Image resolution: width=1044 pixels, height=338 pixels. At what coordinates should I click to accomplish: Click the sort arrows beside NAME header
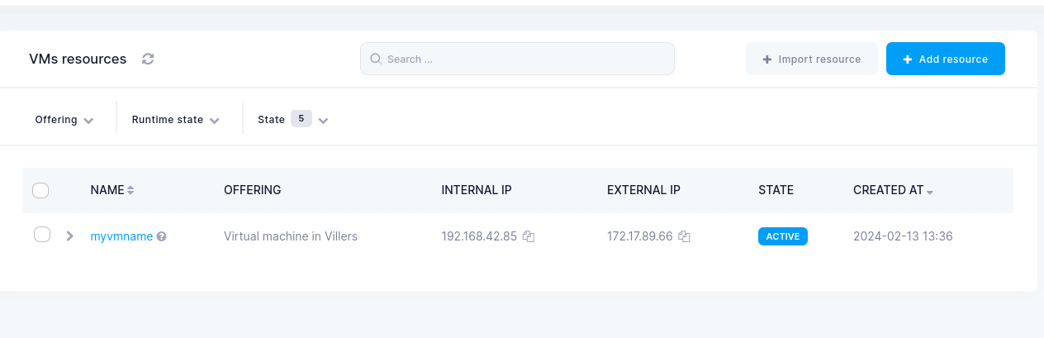tap(130, 190)
